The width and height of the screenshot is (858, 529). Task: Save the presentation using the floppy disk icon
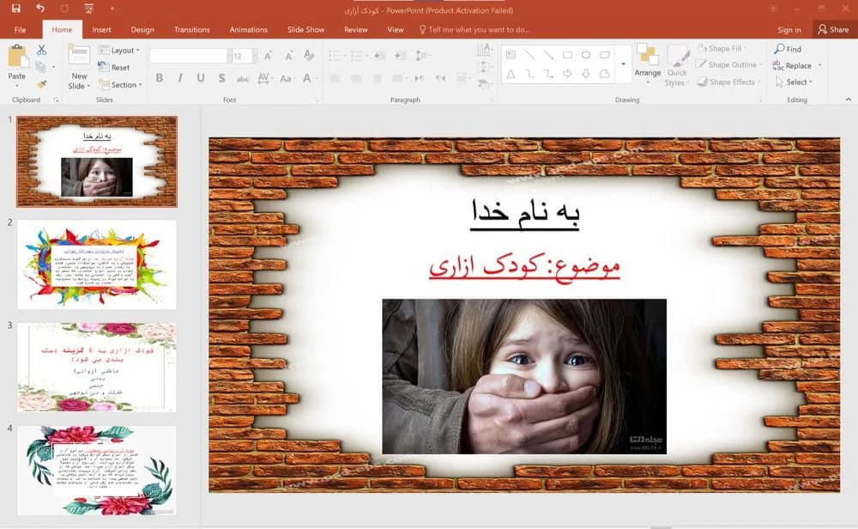pyautogui.click(x=15, y=9)
